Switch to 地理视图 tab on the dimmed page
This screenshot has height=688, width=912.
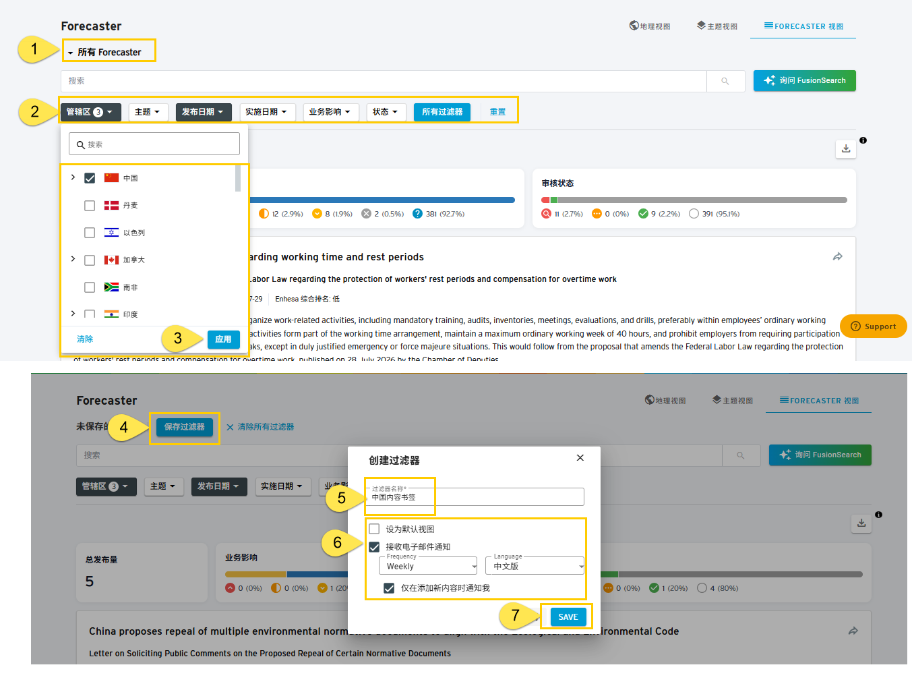[665, 400]
